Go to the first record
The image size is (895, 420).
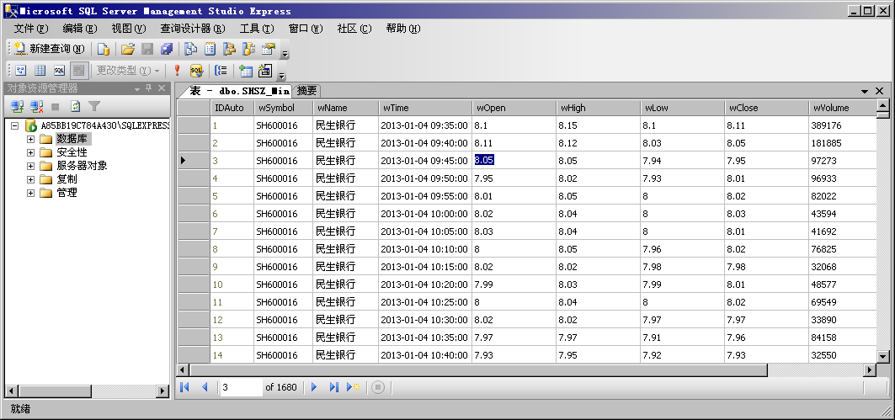point(184,387)
